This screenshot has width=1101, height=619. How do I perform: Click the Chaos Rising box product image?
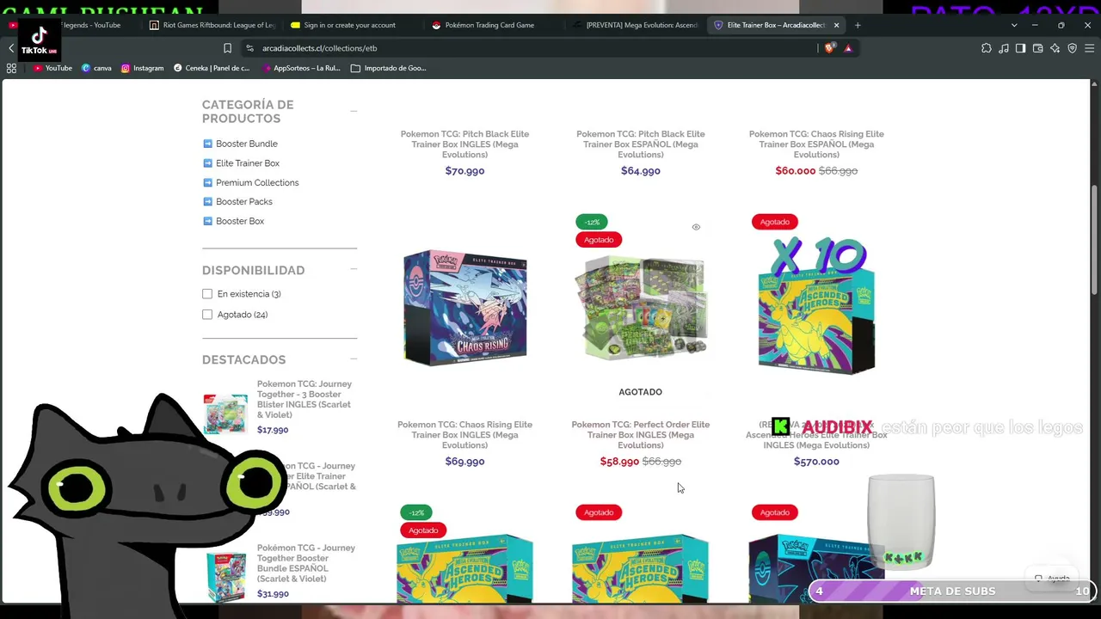(464, 307)
